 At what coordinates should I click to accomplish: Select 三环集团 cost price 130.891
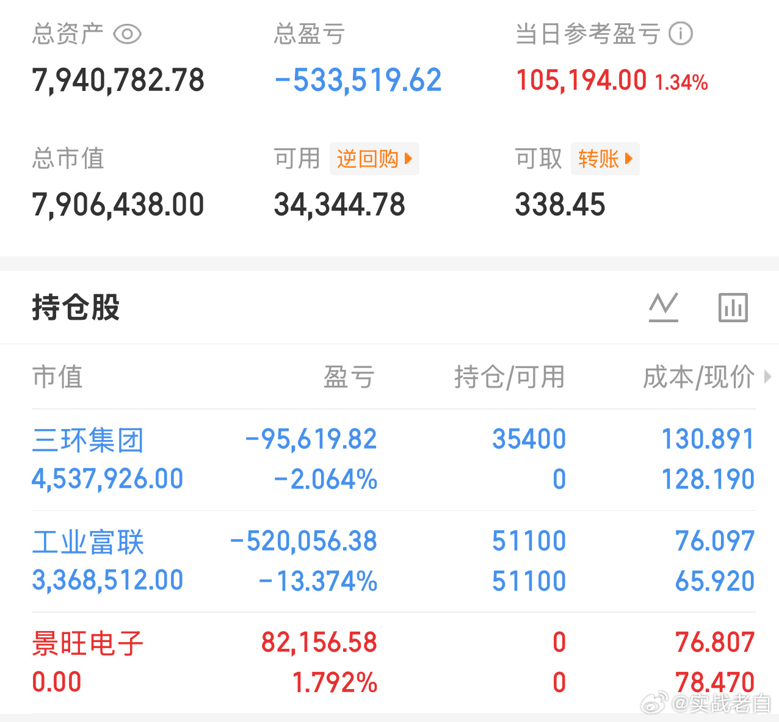tap(708, 439)
